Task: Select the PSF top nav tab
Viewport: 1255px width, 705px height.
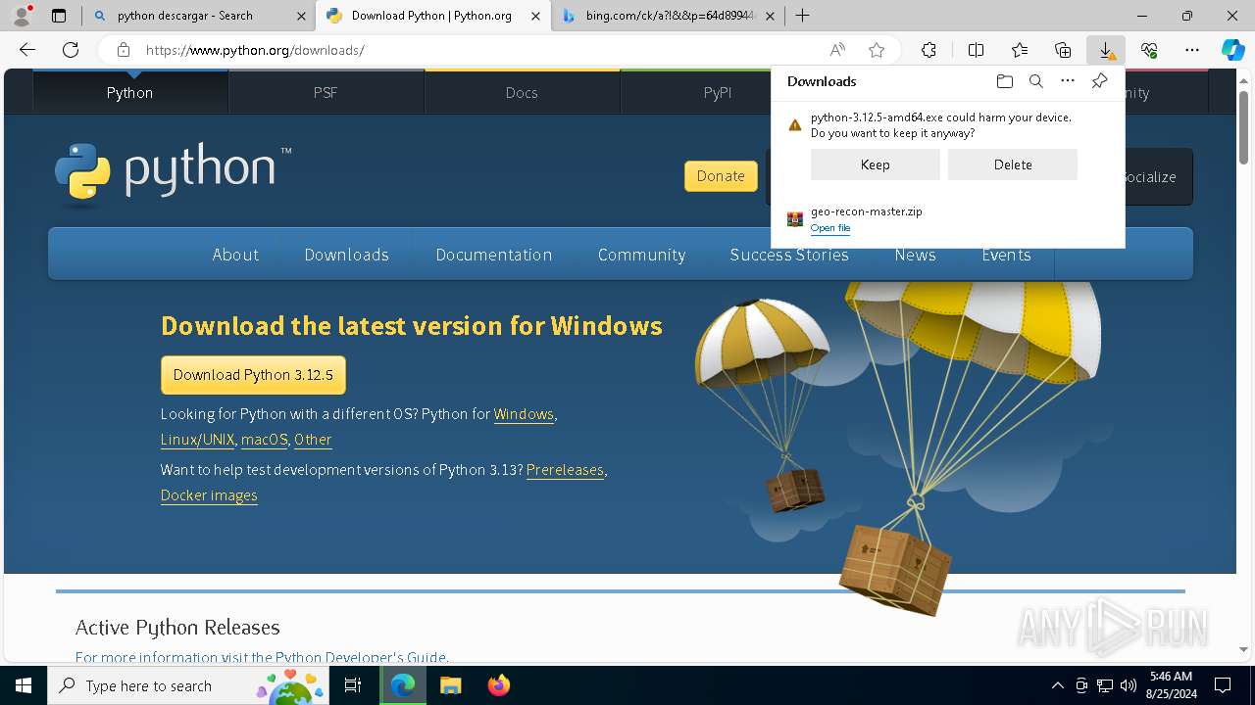Action: coord(326,92)
